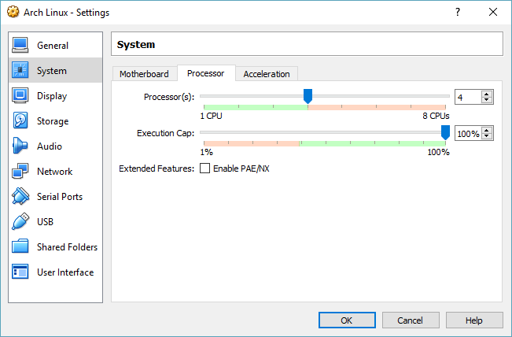Viewport: 512px width, 337px height.
Task: Decrease processor count with down arrow
Action: click(x=487, y=100)
